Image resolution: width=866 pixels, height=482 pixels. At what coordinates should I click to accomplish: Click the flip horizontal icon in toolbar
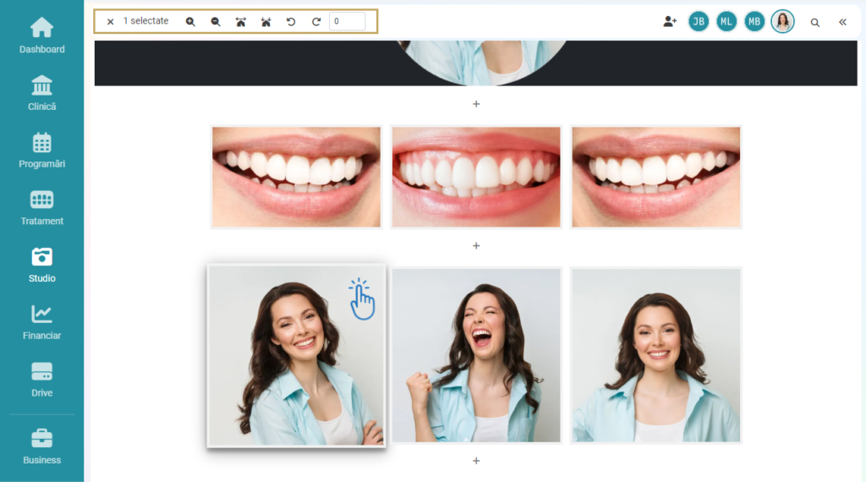(241, 22)
